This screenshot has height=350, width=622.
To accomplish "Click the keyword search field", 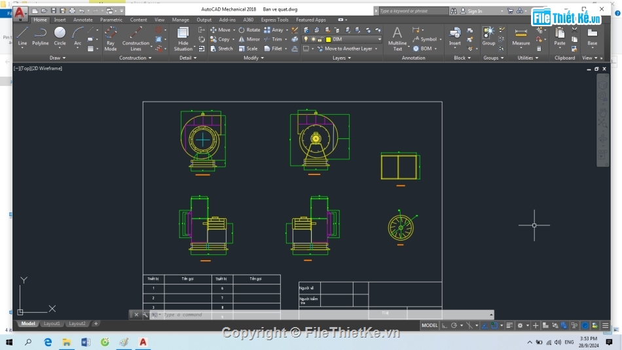I will coord(413,10).
